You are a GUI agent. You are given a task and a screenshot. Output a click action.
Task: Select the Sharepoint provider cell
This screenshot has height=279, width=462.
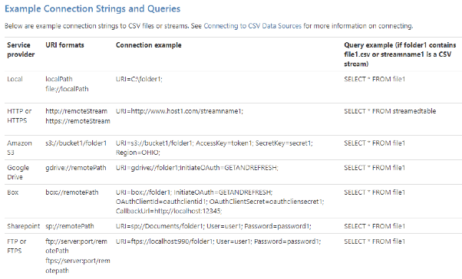coord(23,226)
